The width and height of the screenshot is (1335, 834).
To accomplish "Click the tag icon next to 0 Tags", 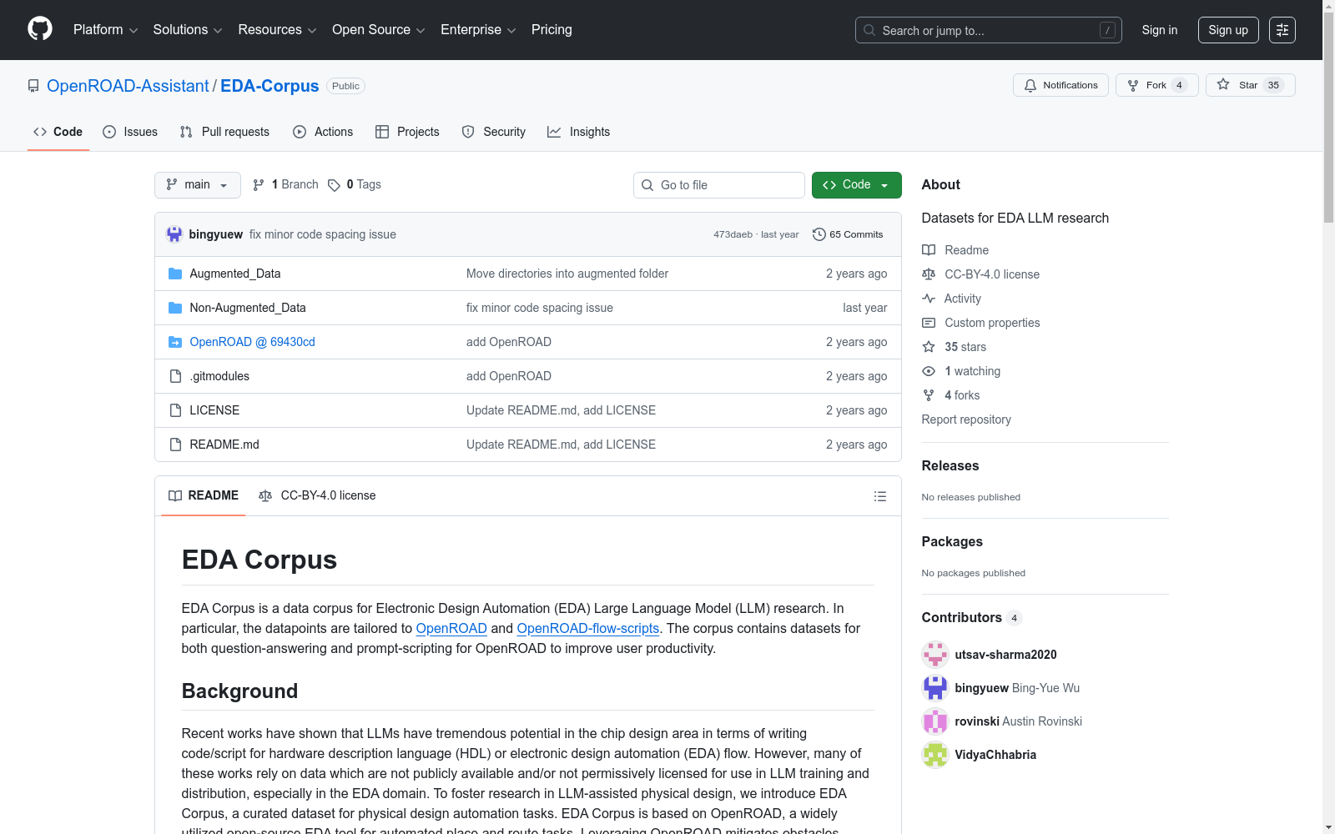I will pyautogui.click(x=334, y=185).
